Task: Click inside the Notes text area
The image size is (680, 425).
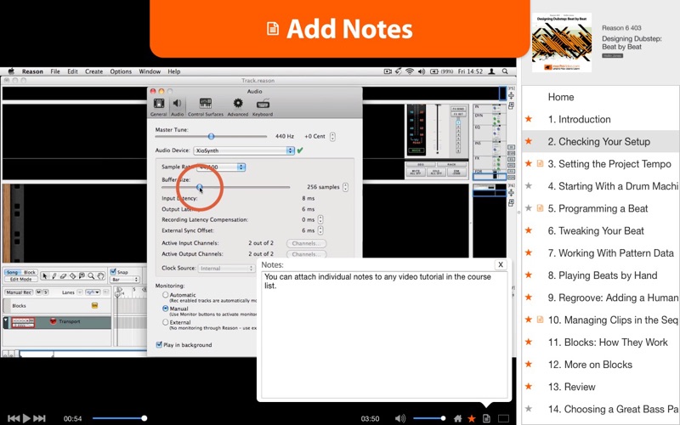Action: [384, 335]
